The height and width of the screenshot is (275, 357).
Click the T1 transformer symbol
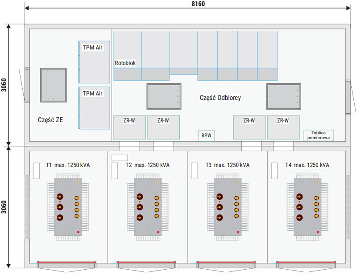[x=67, y=207]
